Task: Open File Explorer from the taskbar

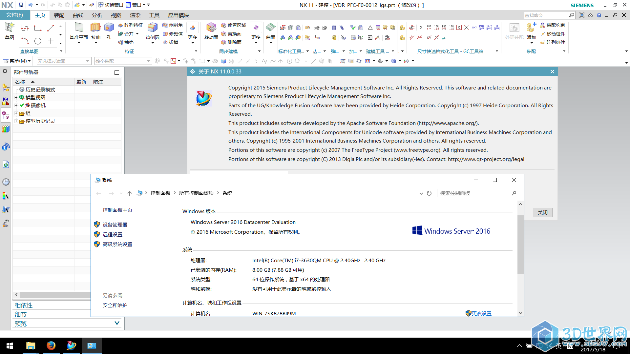Action: [x=31, y=346]
